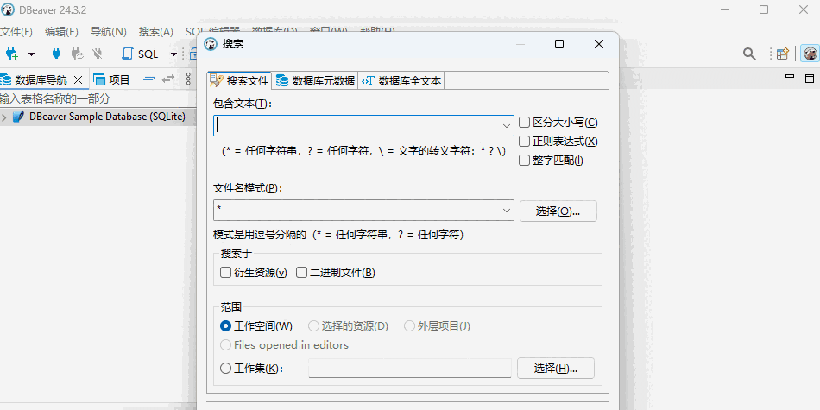Click the collapse all icon in navigator
Viewport: 820px width, 410px height.
point(149,79)
